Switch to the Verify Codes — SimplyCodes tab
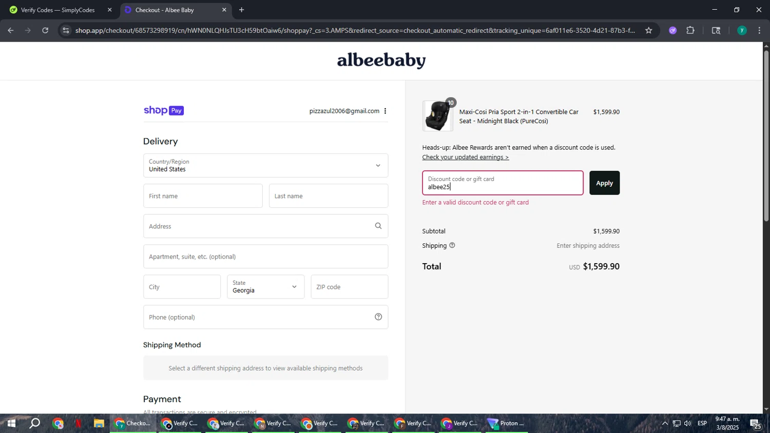This screenshot has height=433, width=770. tap(58, 10)
